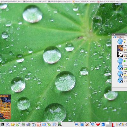Click the green status dot under Kna contact
127x127 pixels.
(x=124, y=61)
